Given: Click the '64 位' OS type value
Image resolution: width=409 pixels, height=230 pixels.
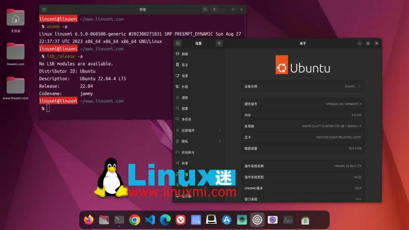Looking at the screenshot, I should pyautogui.click(x=357, y=177).
